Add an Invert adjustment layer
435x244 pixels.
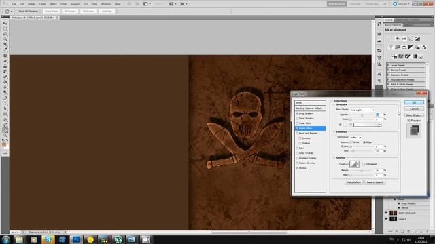394,57
